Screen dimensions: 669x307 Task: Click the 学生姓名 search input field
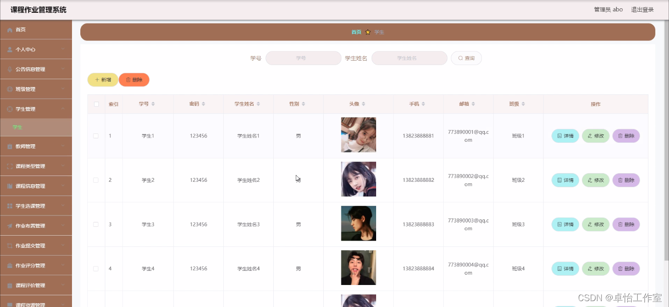coord(409,58)
